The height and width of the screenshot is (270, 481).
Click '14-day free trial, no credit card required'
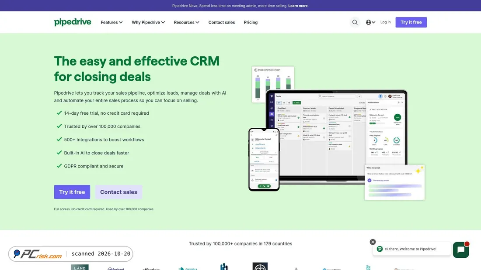click(106, 113)
